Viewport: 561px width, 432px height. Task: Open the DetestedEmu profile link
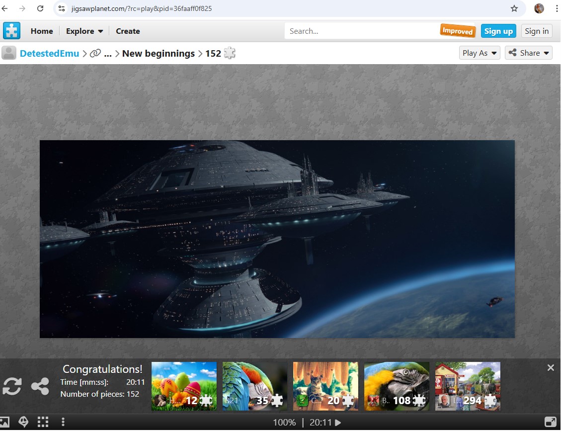coord(49,53)
